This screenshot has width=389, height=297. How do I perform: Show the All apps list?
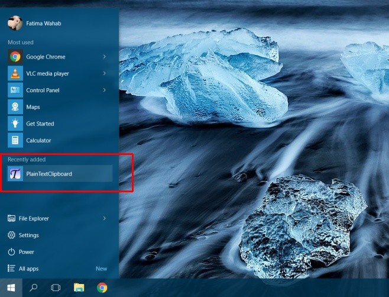[28, 269]
